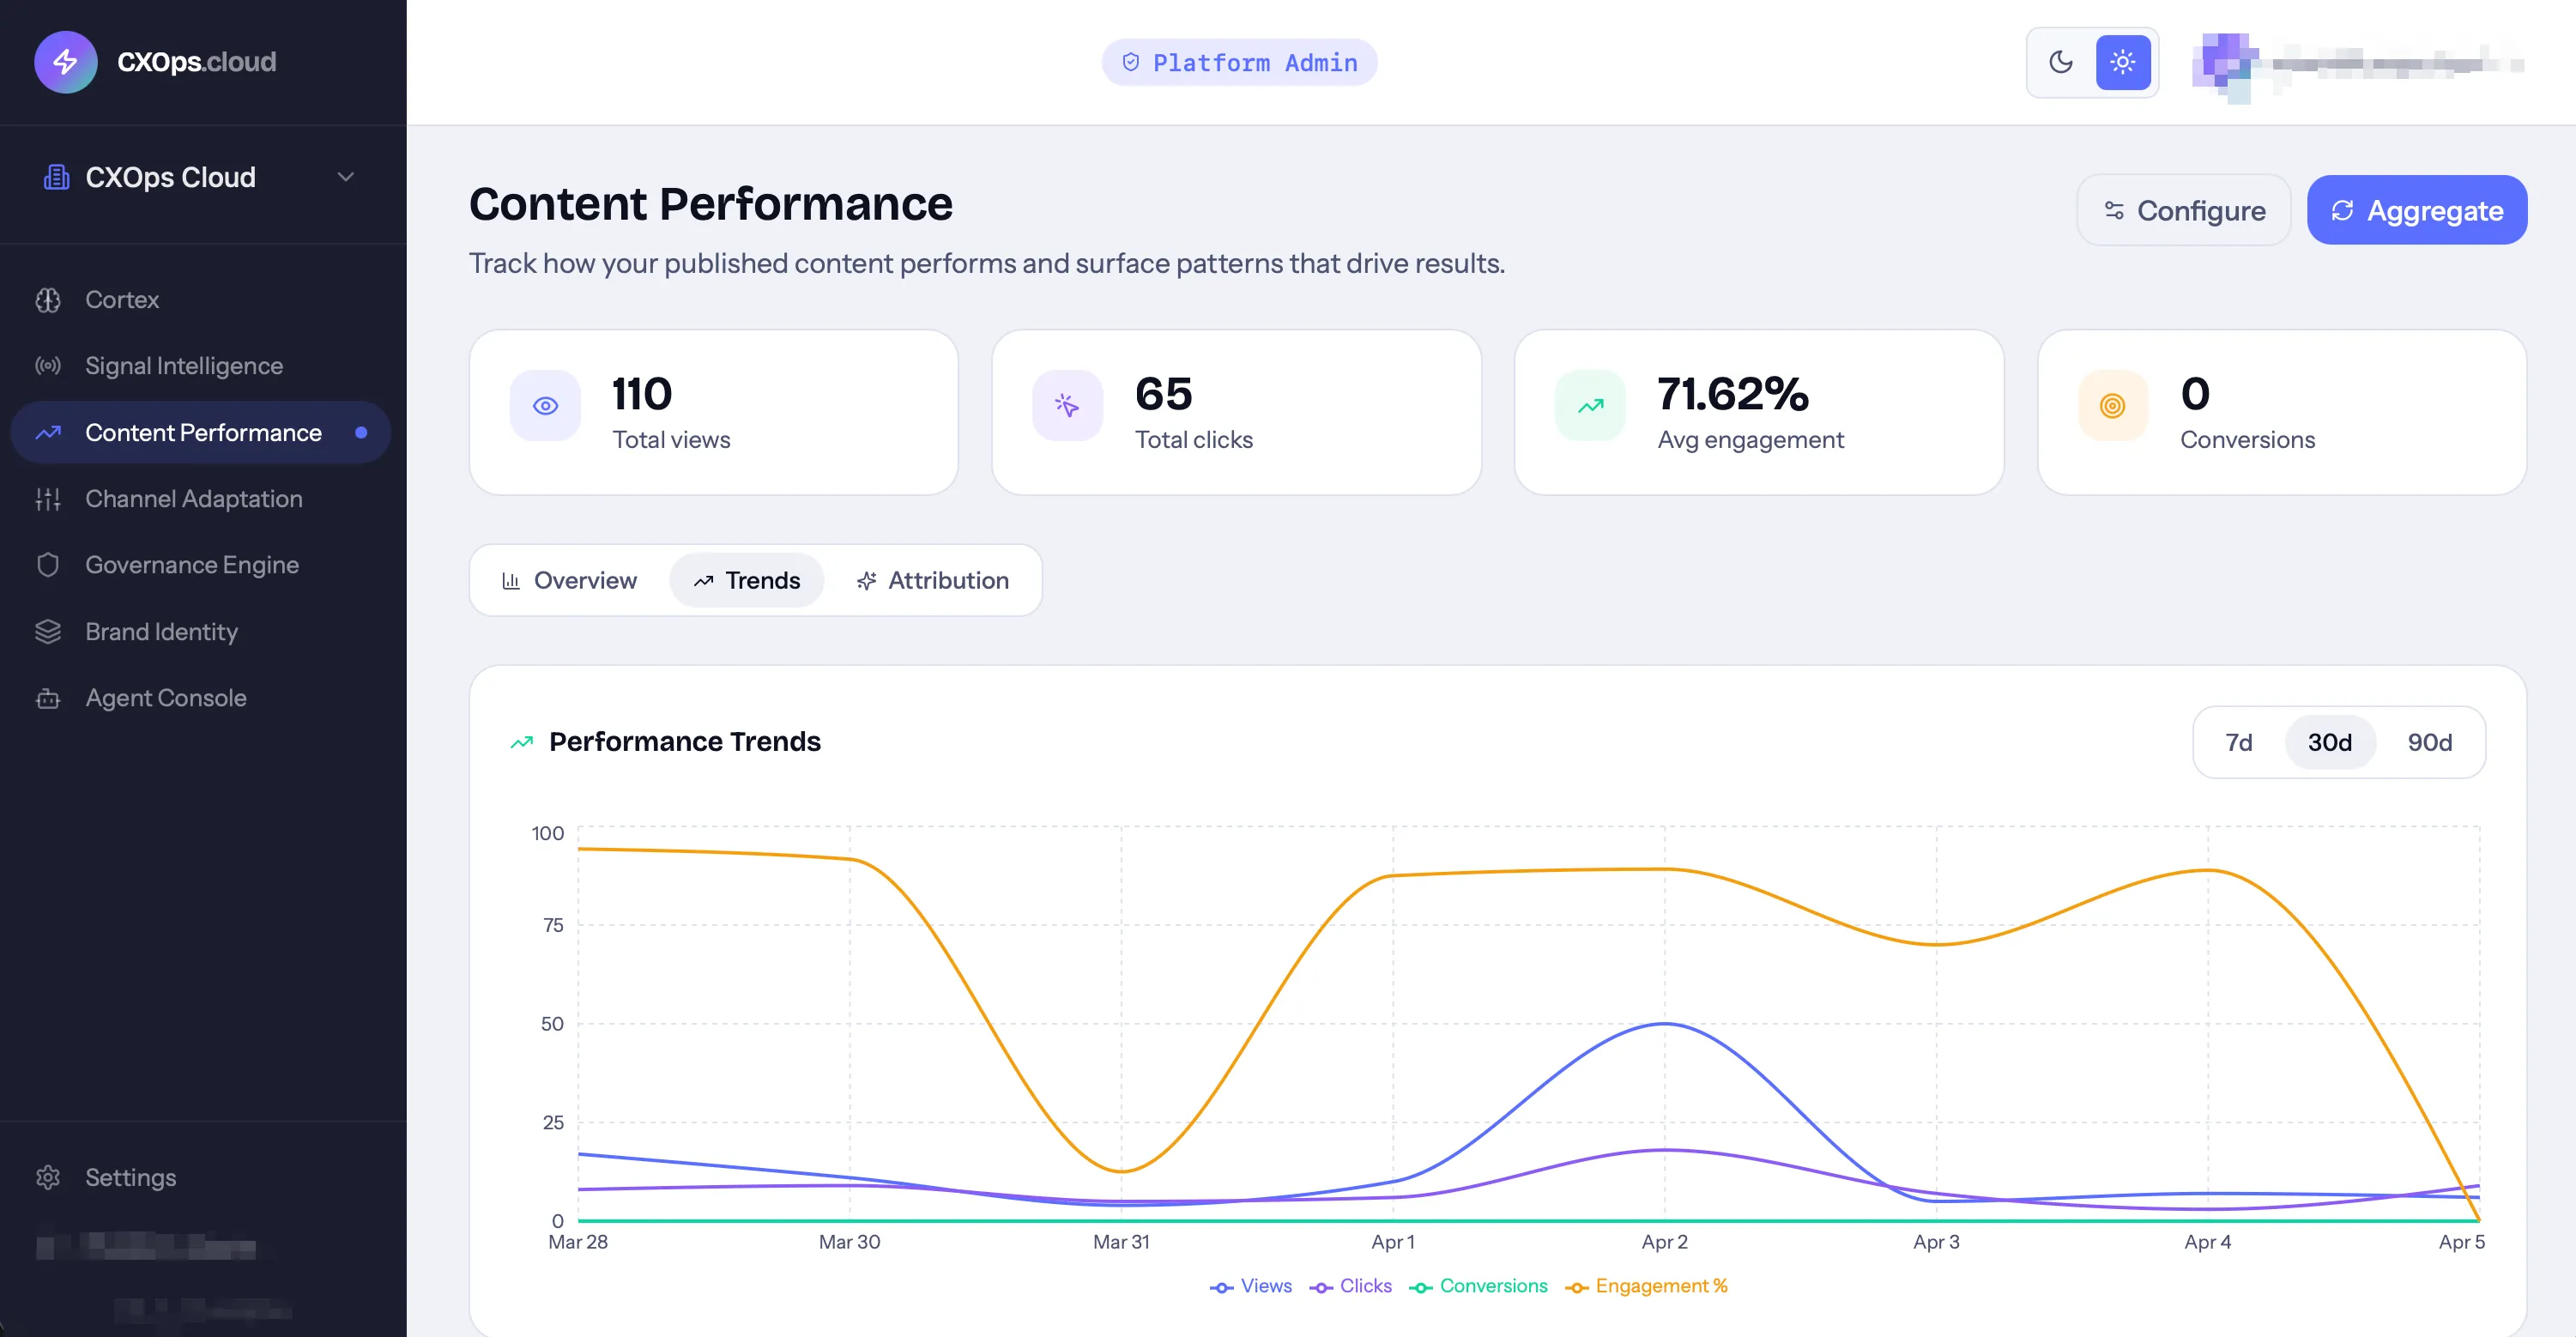Click the Mar 28 axis label
The image size is (2576, 1337).
[578, 1242]
